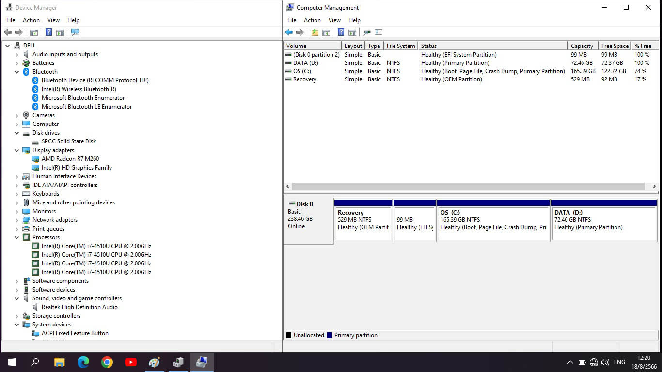Collapse the Disk drives category

point(17,133)
